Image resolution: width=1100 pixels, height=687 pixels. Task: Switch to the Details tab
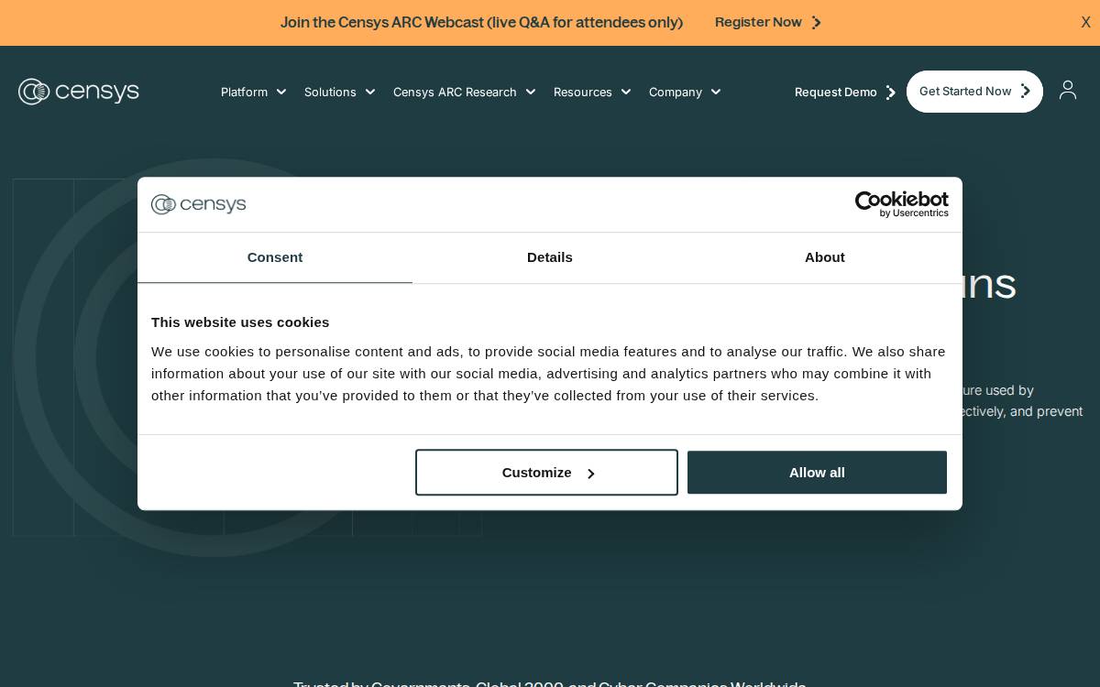tap(550, 257)
